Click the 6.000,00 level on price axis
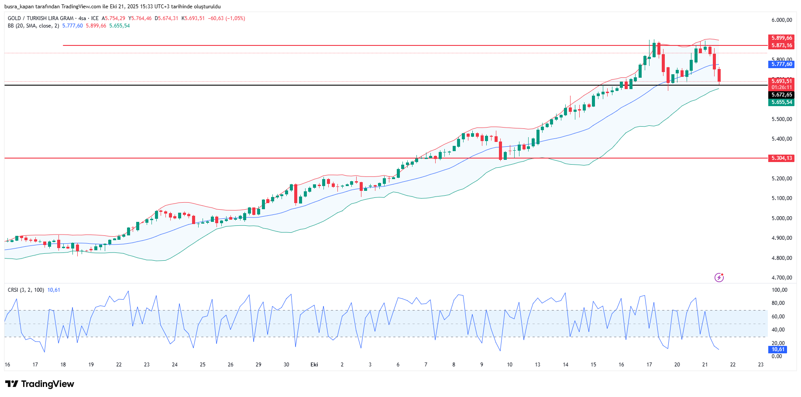This screenshot has width=801, height=397. click(781, 20)
